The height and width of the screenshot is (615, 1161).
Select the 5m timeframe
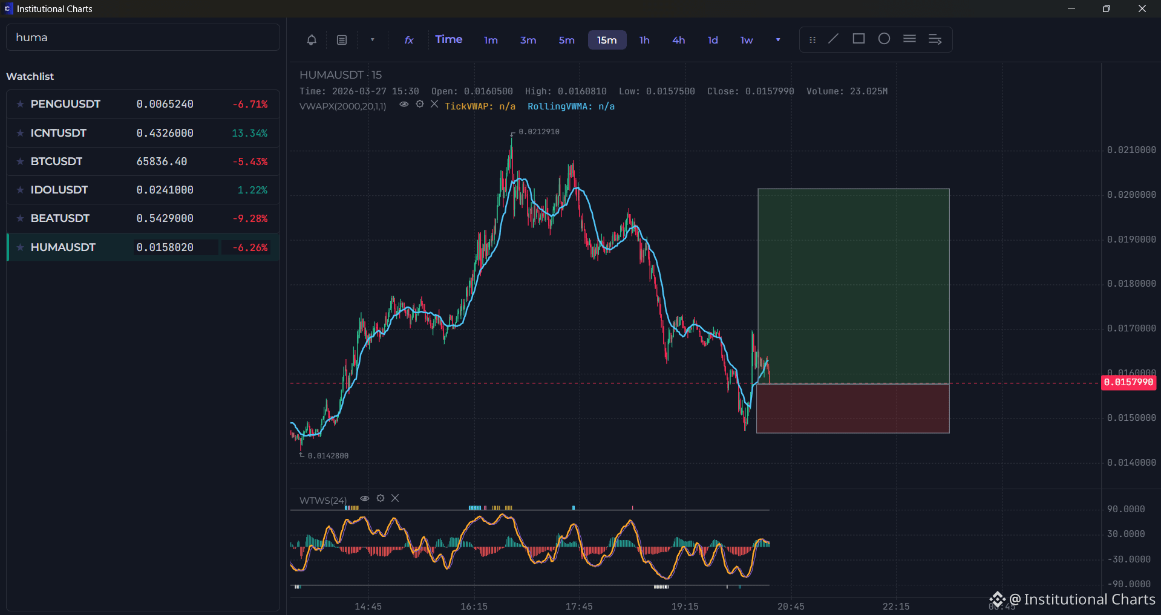[x=566, y=40]
